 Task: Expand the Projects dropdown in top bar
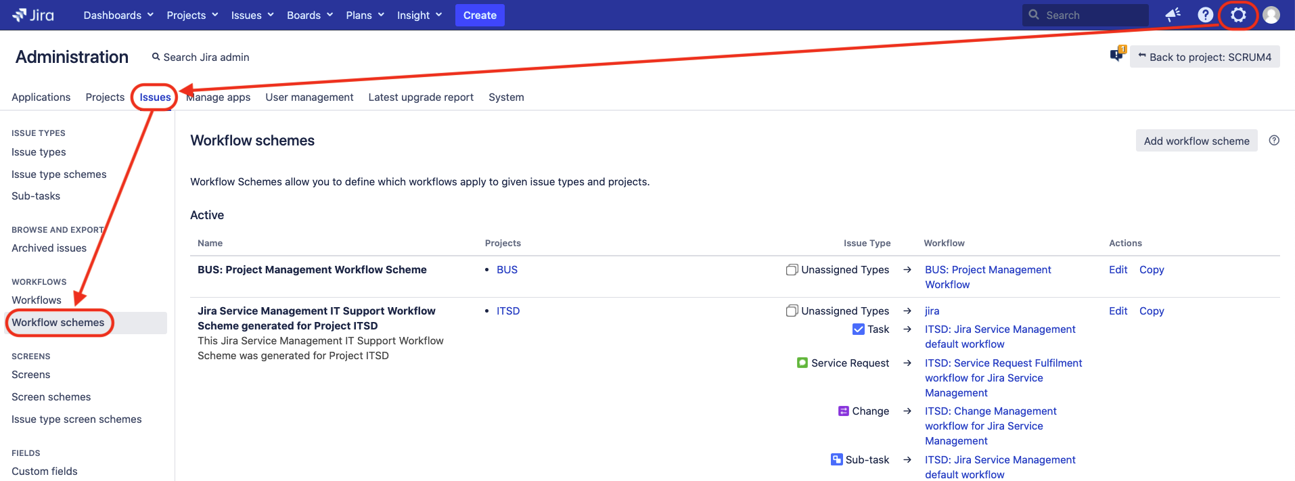[192, 15]
